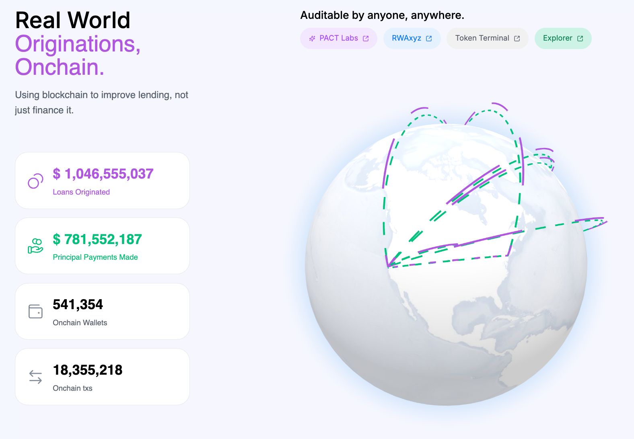Click the $781,552,187 principal payments figure
The width and height of the screenshot is (634, 439).
97,239
